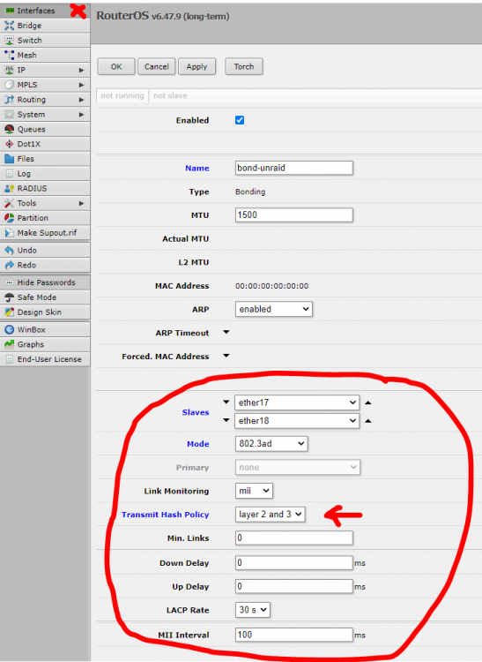Viewport: 482px width, 662px height.
Task: Click the Slaves label link
Action: click(196, 412)
